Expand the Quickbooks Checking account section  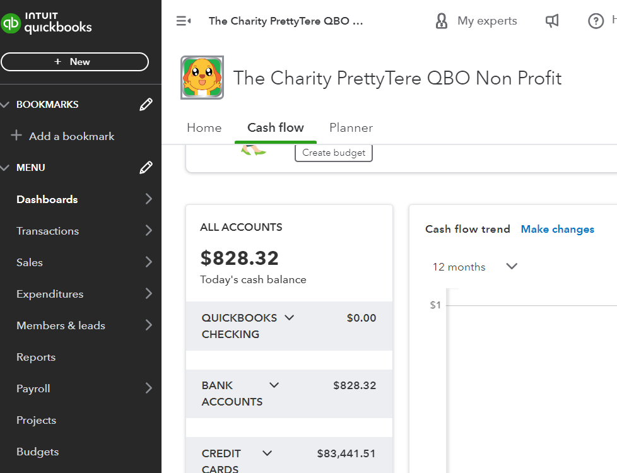(x=290, y=318)
